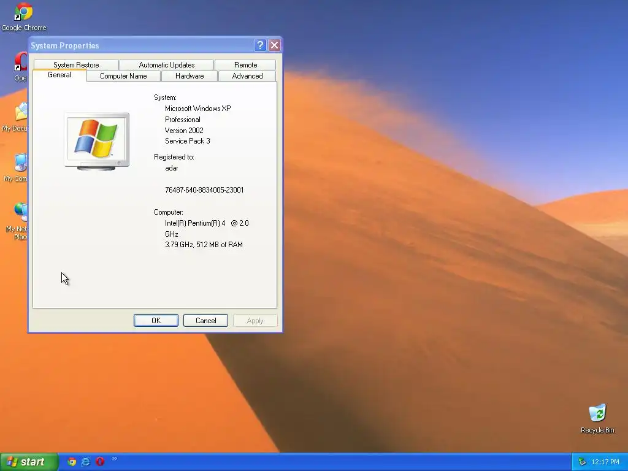Switch to the System Restore tab
Viewport: 628px width, 471px height.
click(x=76, y=65)
